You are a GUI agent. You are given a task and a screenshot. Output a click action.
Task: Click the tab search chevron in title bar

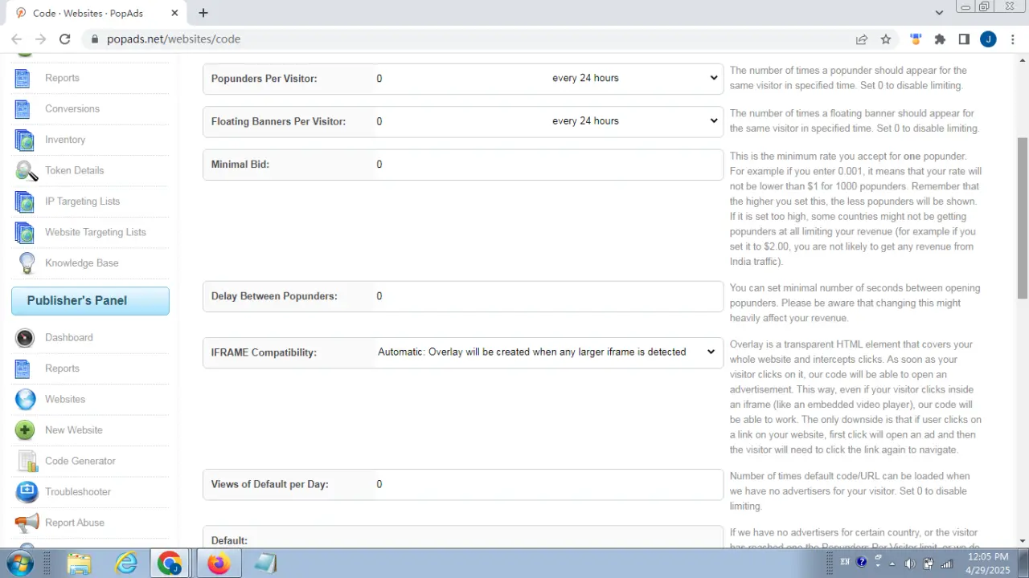[939, 12]
